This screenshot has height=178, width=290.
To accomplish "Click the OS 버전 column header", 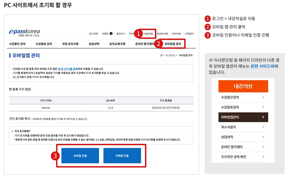I will click(x=110, y=101).
